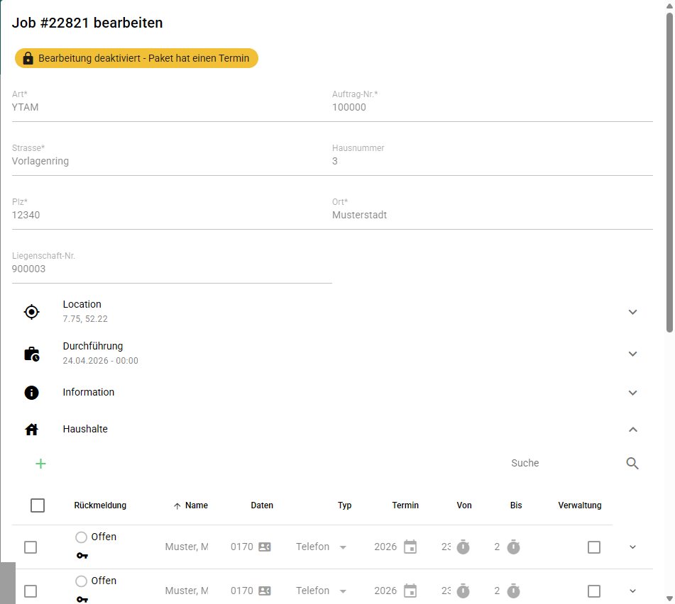Select the first household row checkbox
This screenshot has width=675, height=604.
pyautogui.click(x=31, y=547)
